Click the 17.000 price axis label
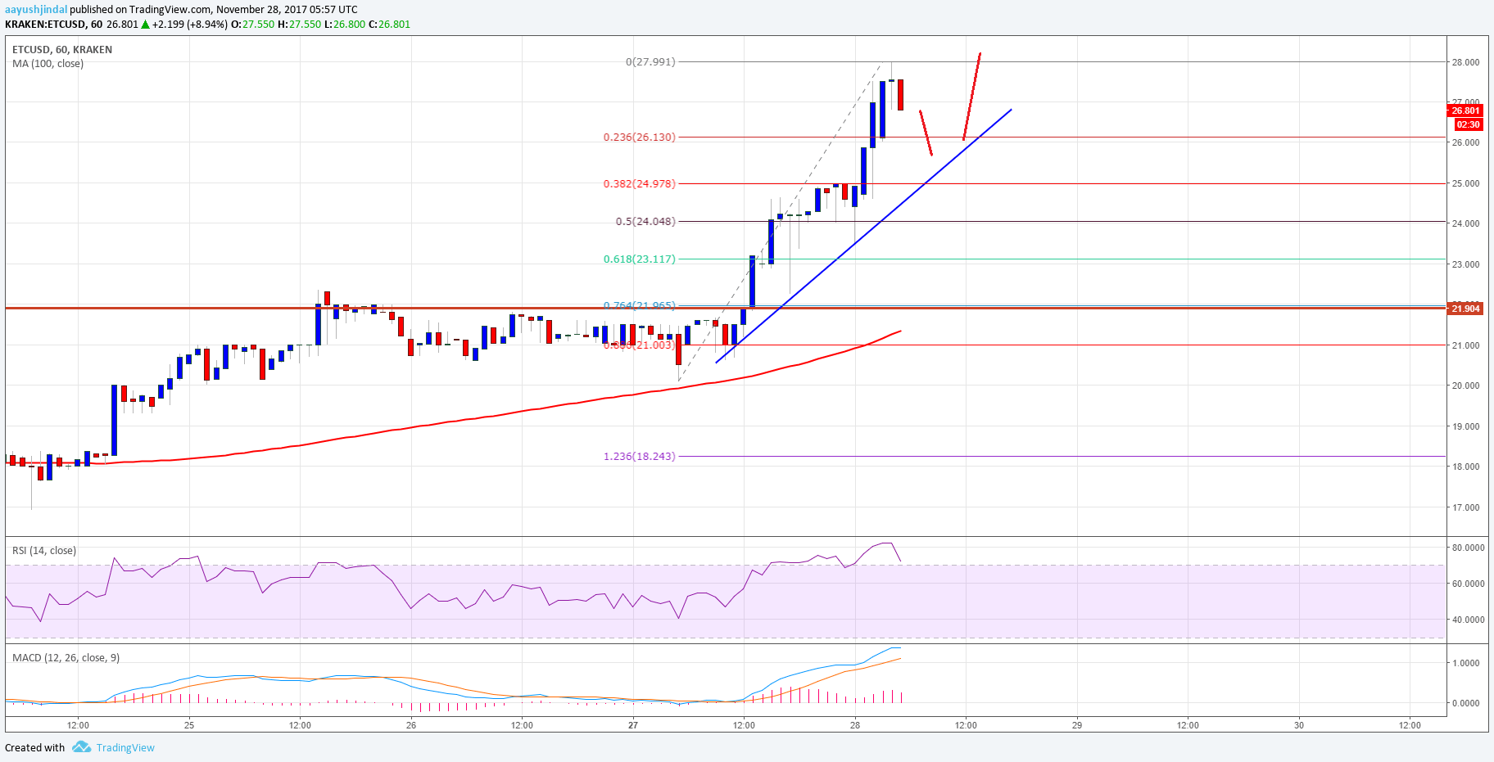 (x=1465, y=507)
